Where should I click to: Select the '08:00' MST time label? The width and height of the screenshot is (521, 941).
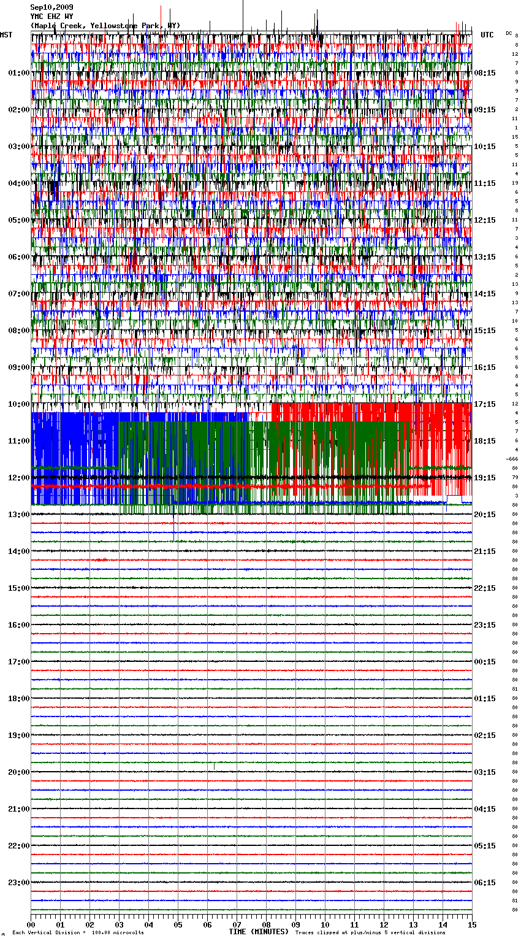[x=19, y=331]
